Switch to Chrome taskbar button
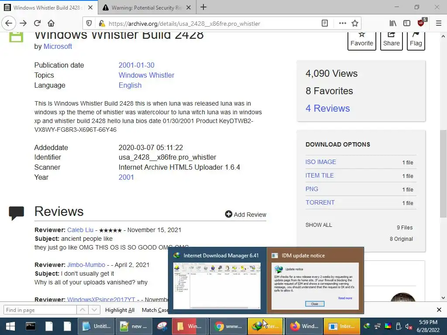Viewport: 447px width, 335px height. (228, 326)
